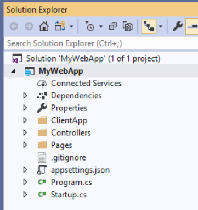Click the MyWebApp web project globe icon
The height and width of the screenshot is (210, 198).
click(x=30, y=71)
